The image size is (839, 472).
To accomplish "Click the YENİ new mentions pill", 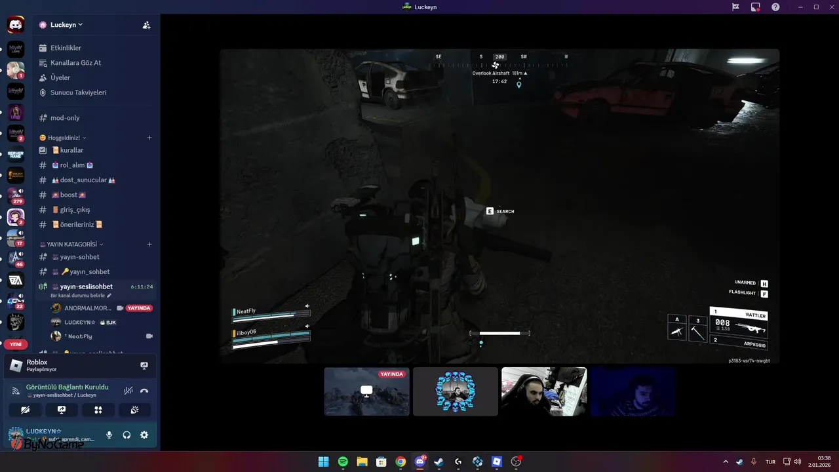I will pos(16,344).
